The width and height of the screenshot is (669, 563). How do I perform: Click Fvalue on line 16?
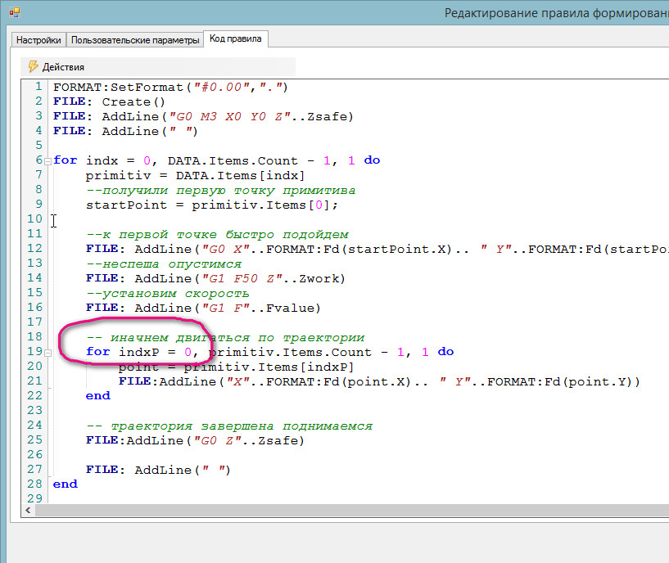click(x=291, y=308)
